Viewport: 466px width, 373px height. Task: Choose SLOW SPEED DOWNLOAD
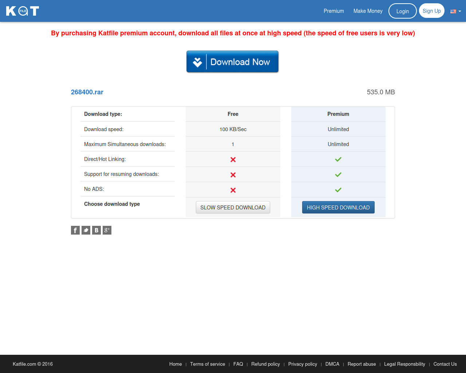(233, 207)
